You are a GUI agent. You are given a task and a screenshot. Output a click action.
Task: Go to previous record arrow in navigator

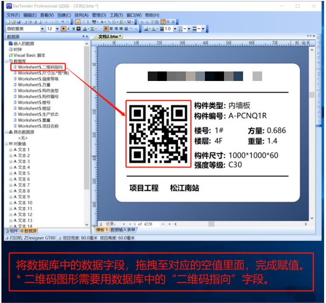point(130,224)
